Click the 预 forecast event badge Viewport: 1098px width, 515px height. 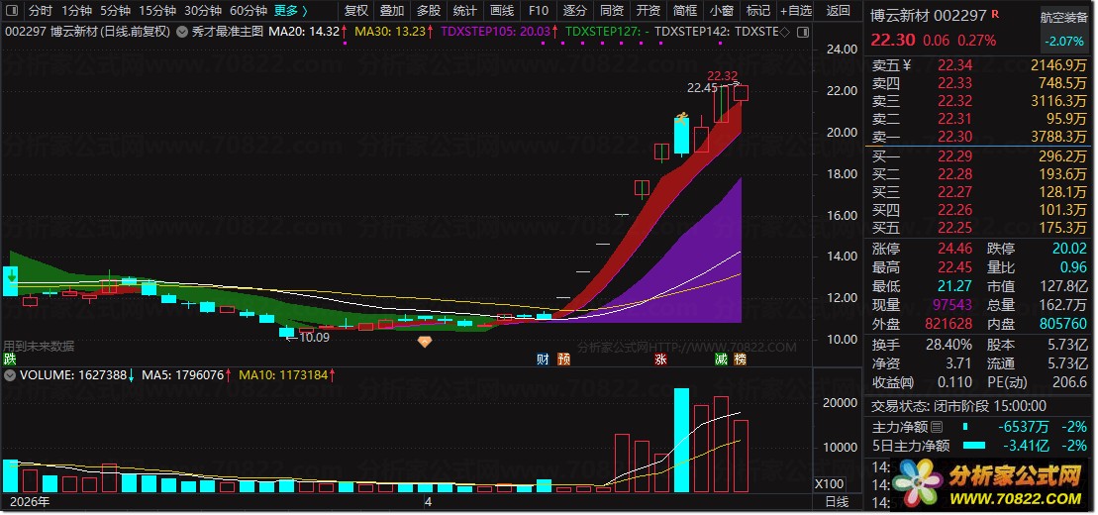(x=563, y=360)
